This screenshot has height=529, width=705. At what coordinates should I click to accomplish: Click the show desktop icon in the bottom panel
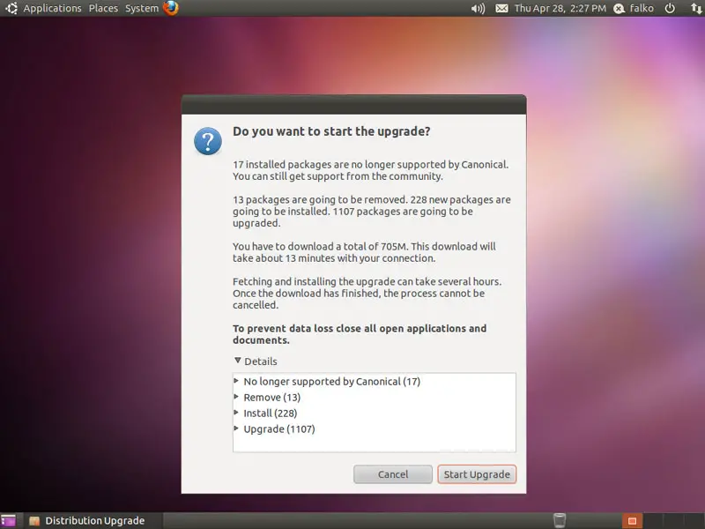(8, 521)
